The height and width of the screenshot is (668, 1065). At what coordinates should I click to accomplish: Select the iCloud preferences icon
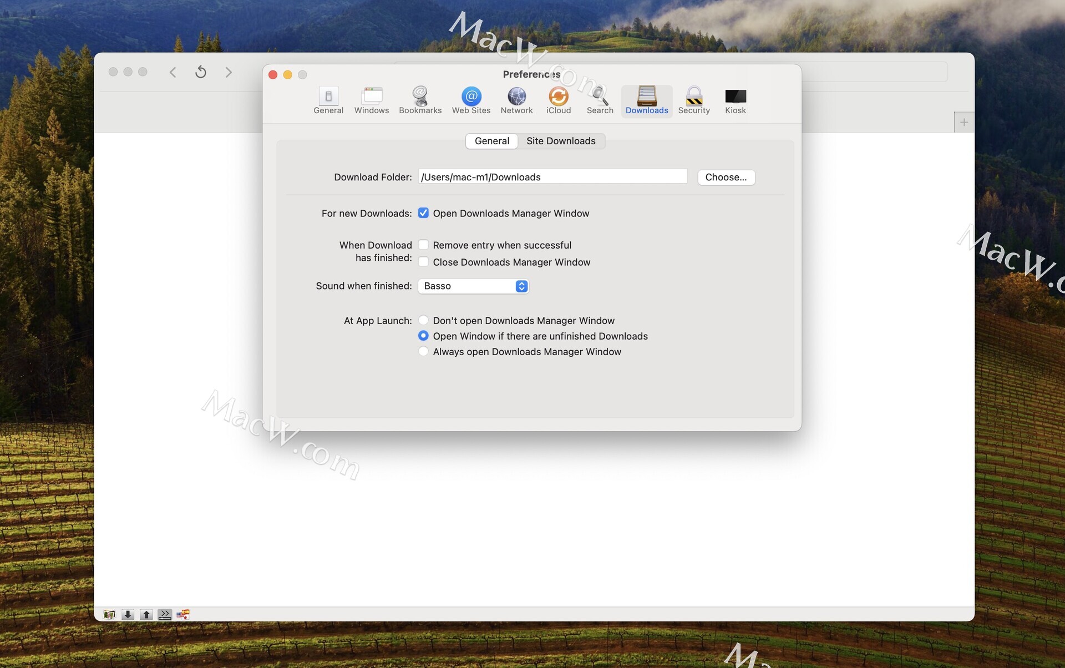click(x=558, y=100)
